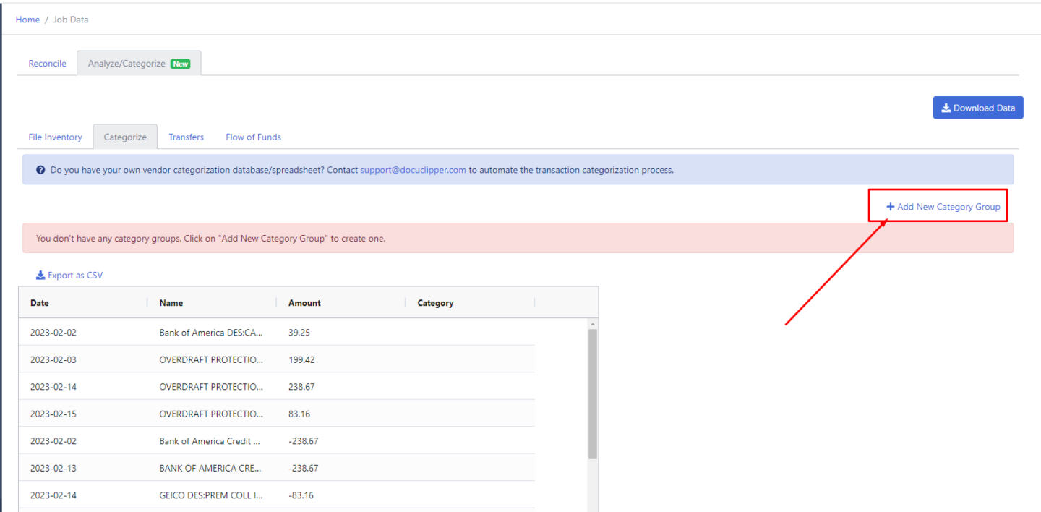
Task: Select 'Bank of America Credit ...' name cell
Action: coord(211,441)
